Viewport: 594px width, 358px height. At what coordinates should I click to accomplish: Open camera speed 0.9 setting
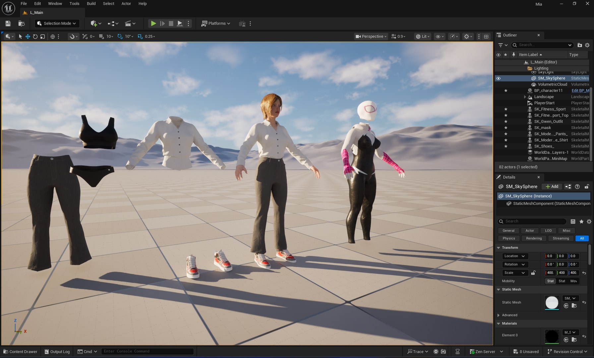coord(398,36)
